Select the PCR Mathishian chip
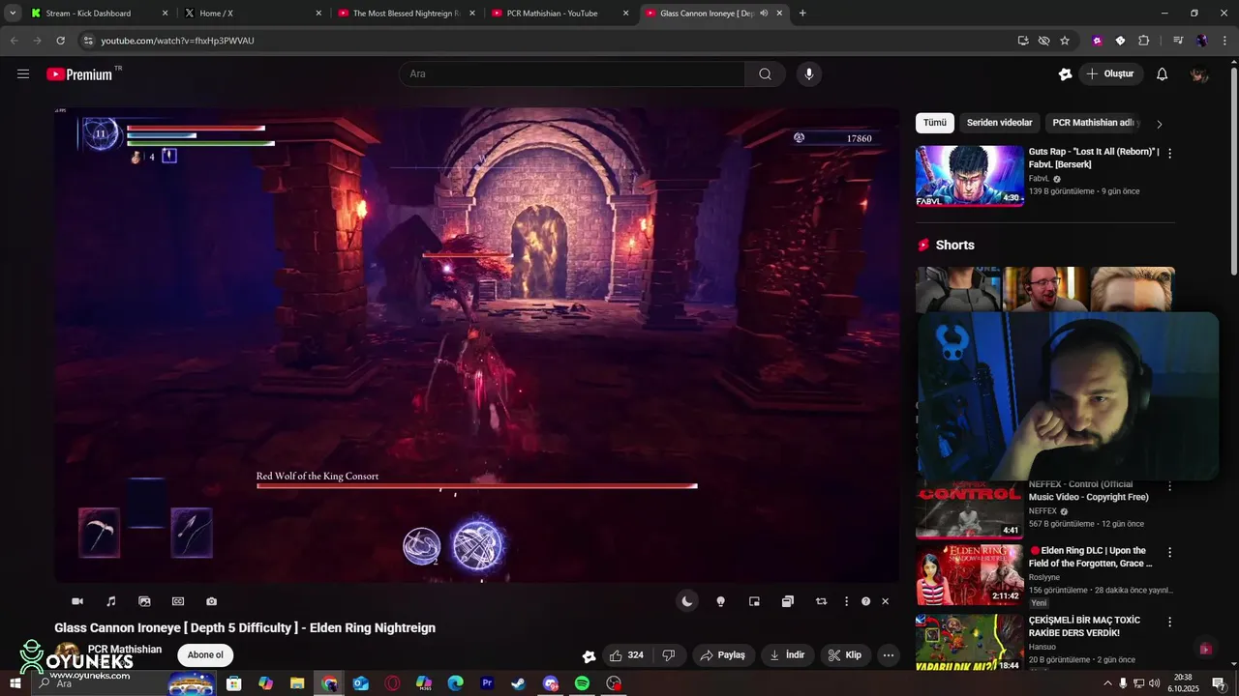1239x696 pixels. 1094,123
